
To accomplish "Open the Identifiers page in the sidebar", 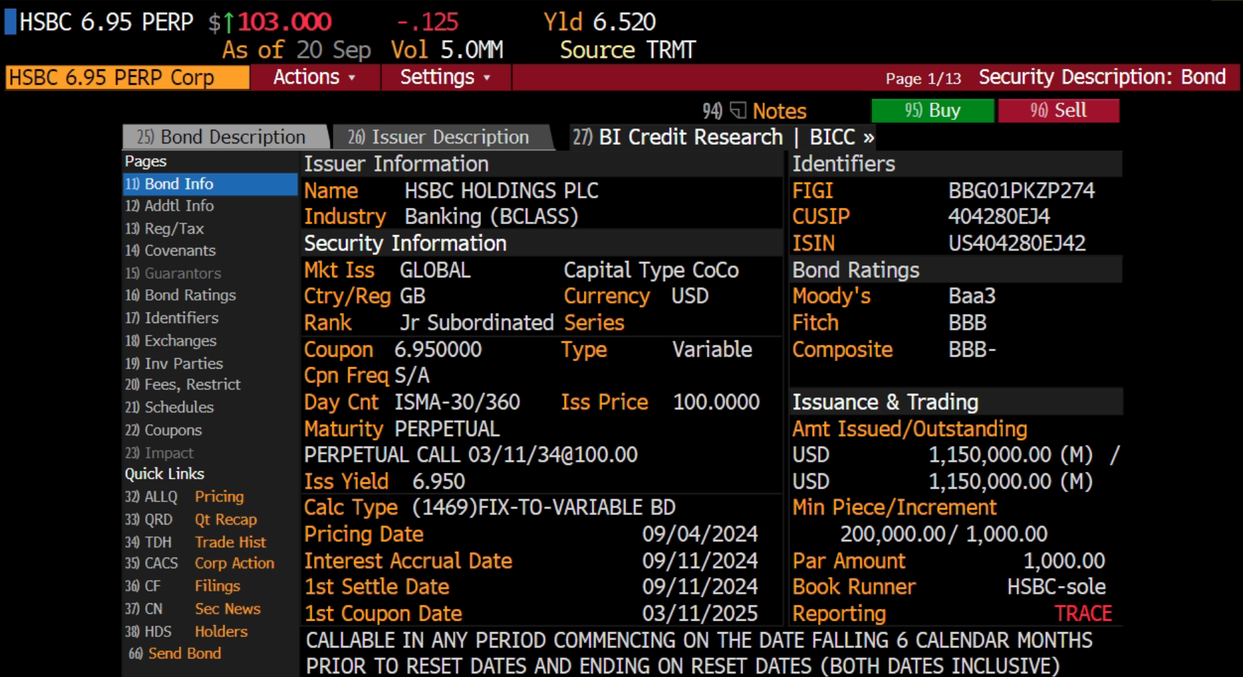I will click(x=172, y=318).
